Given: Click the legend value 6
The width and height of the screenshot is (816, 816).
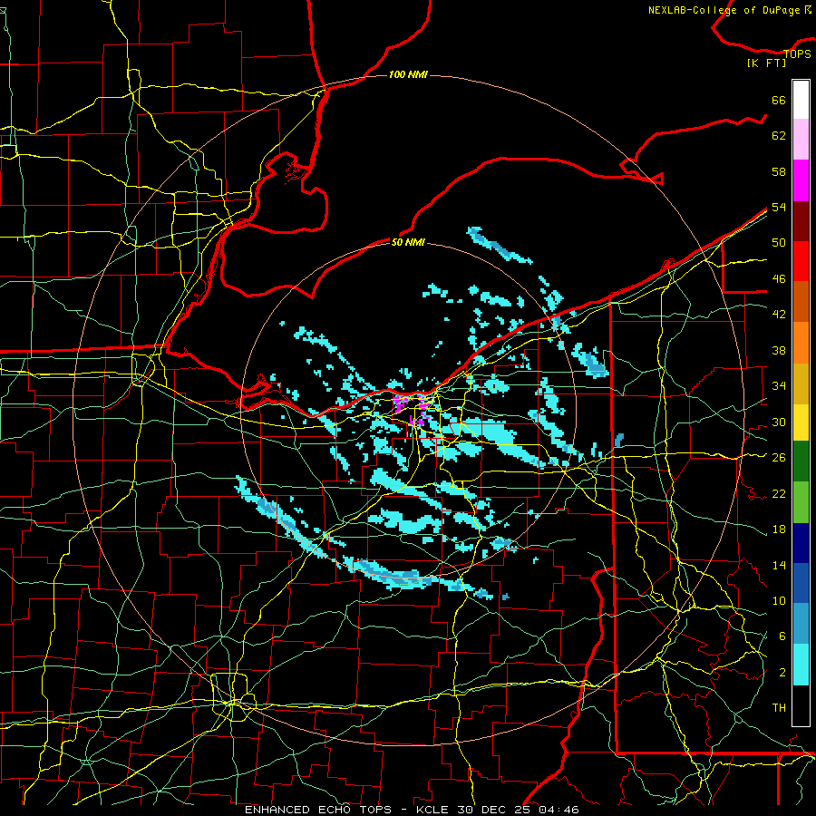Looking at the screenshot, I should (782, 636).
